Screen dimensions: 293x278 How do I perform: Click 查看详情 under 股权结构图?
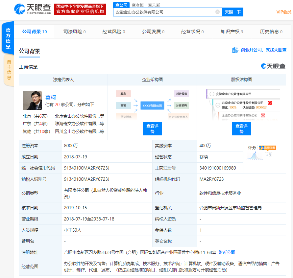241,128
